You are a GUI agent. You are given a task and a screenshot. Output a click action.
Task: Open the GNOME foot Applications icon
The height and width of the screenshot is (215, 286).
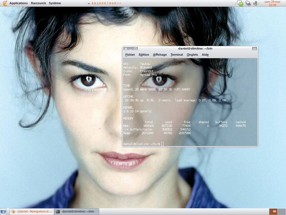pos(5,3)
